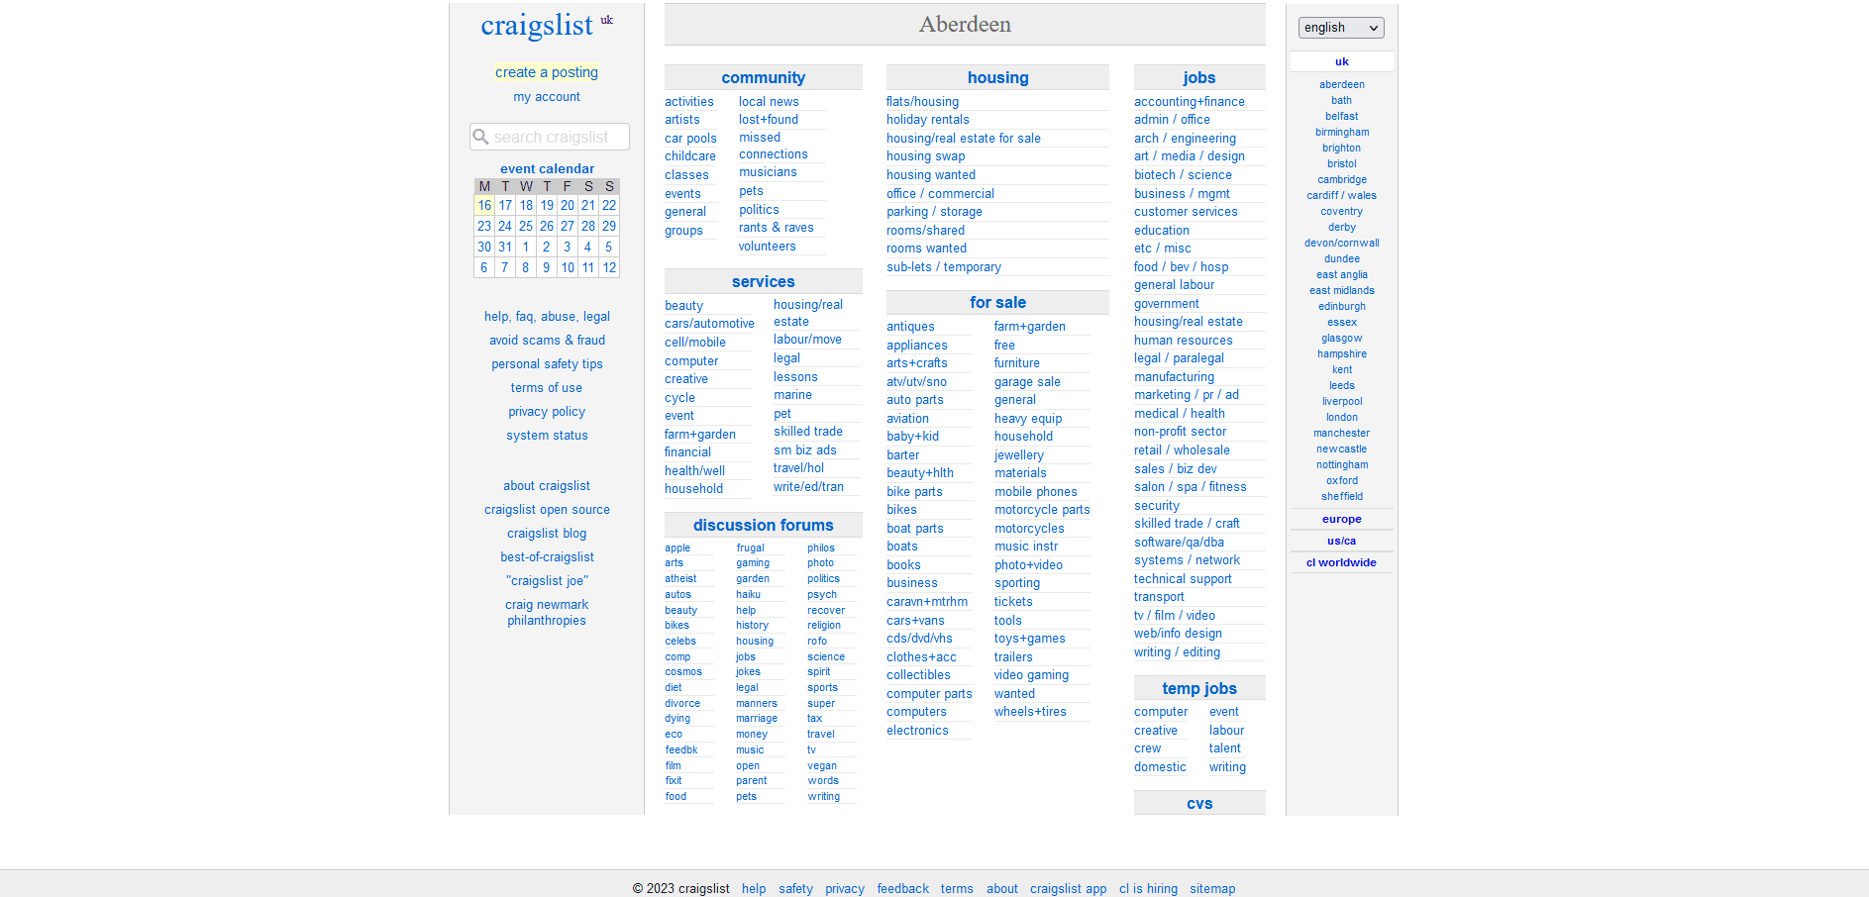
Task: Open craigslist open source link
Action: [x=547, y=510]
